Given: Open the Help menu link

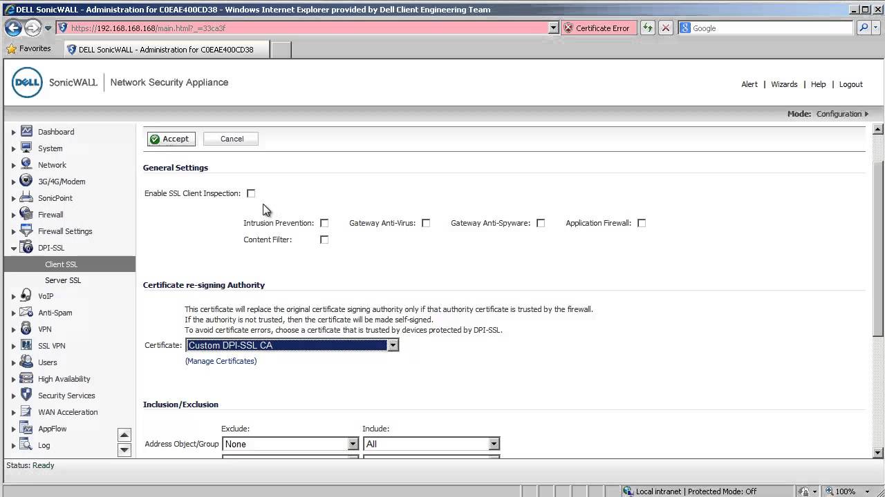Looking at the screenshot, I should [818, 84].
